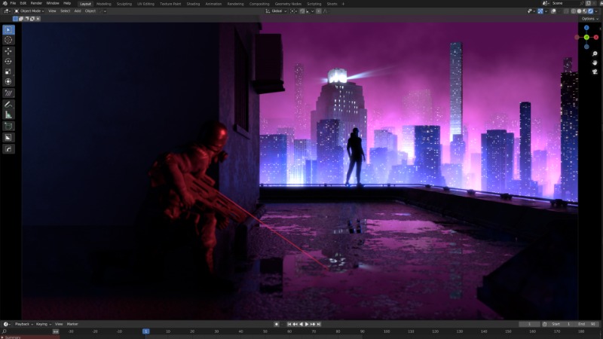Open the Playback popover in timeline

(22, 324)
